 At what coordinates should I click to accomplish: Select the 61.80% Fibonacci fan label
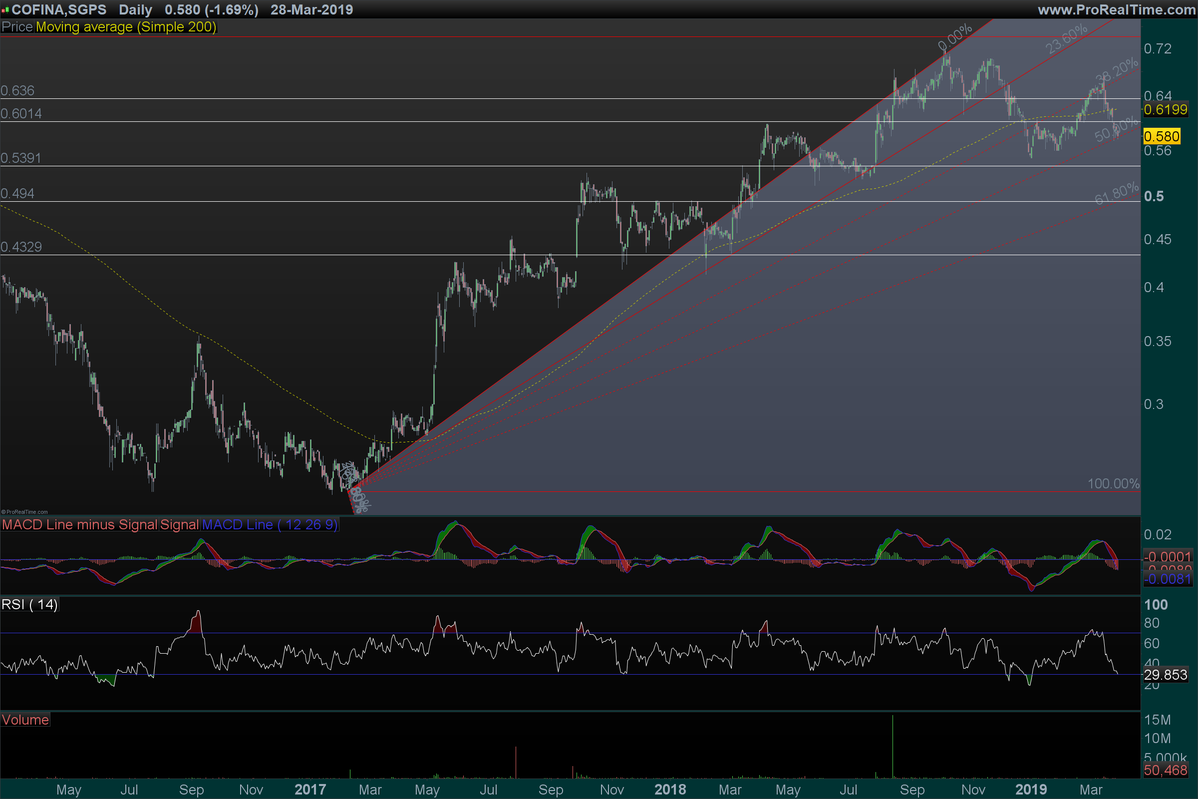[x=1117, y=194]
